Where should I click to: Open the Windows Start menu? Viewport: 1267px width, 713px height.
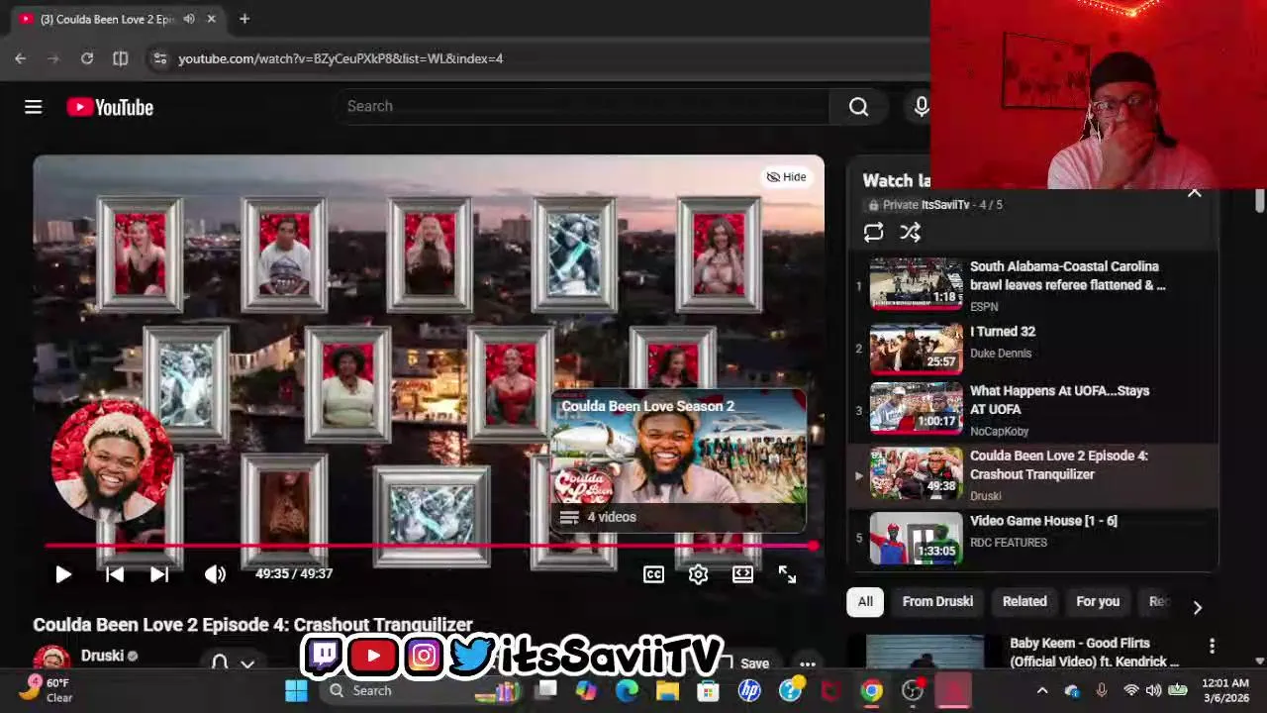click(x=296, y=690)
